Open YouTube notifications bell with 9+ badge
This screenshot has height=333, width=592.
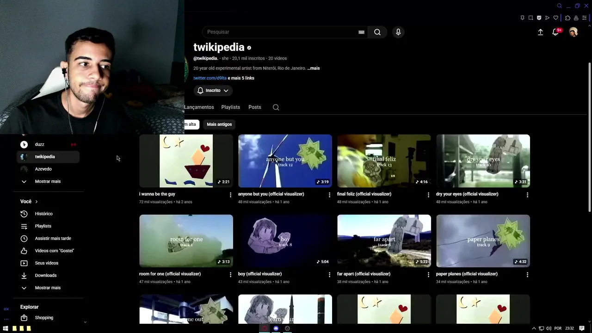[556, 32]
